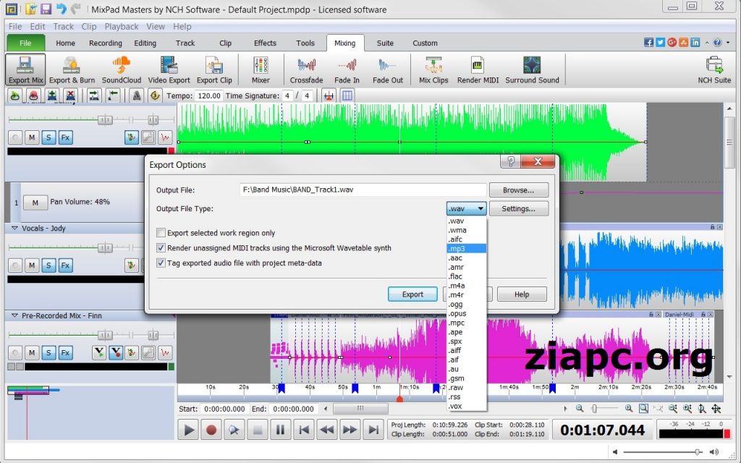Open Export & Burn tool
741x463 pixels.
click(x=72, y=69)
